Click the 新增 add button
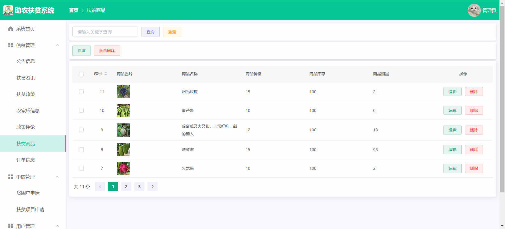This screenshot has width=505, height=229. coord(82,51)
